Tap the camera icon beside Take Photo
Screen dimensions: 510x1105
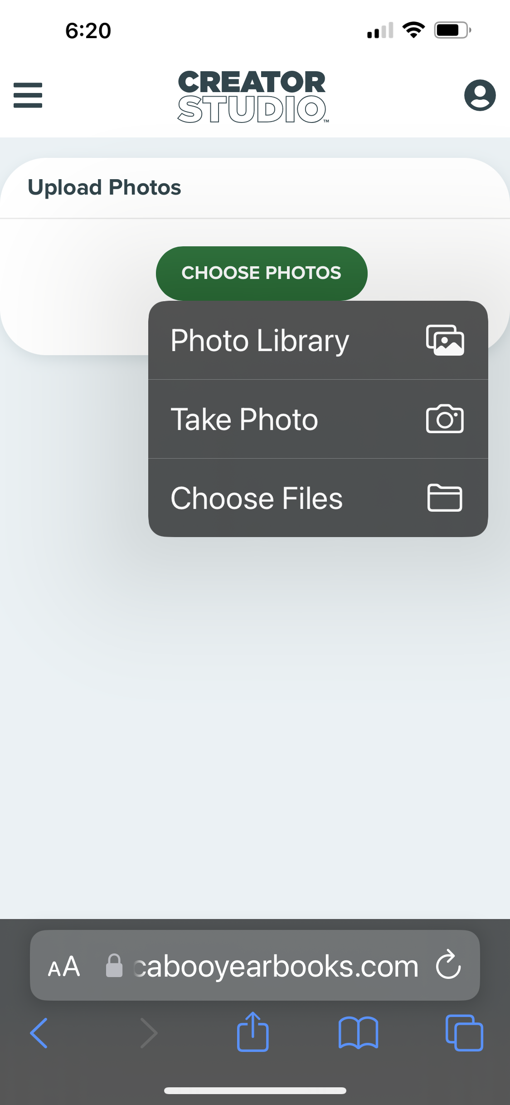[445, 419]
